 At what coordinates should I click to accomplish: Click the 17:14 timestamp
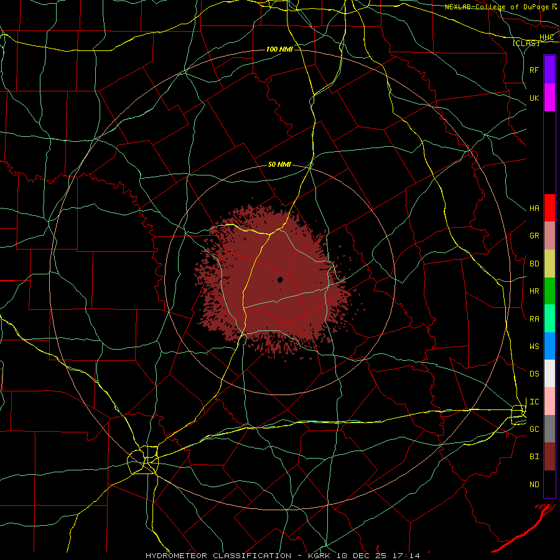405,556
